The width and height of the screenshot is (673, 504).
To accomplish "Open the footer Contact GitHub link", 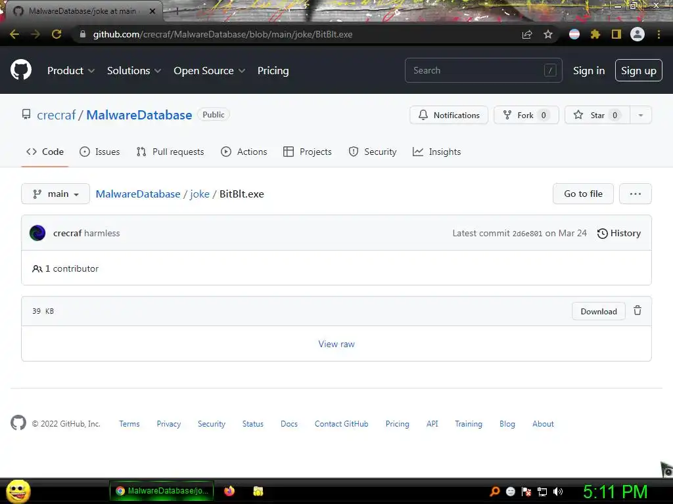I will coord(341,423).
